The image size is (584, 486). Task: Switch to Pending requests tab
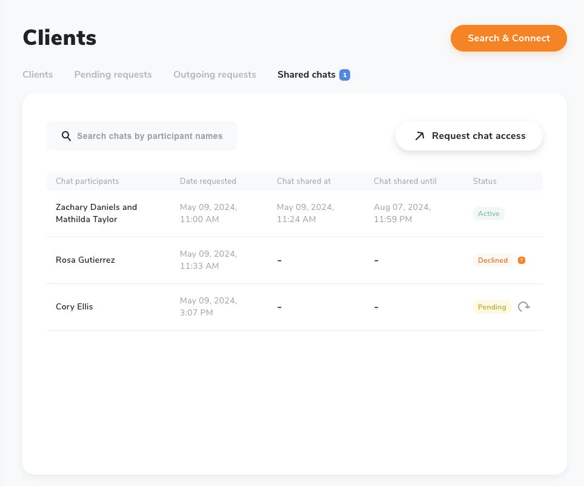[x=113, y=75]
